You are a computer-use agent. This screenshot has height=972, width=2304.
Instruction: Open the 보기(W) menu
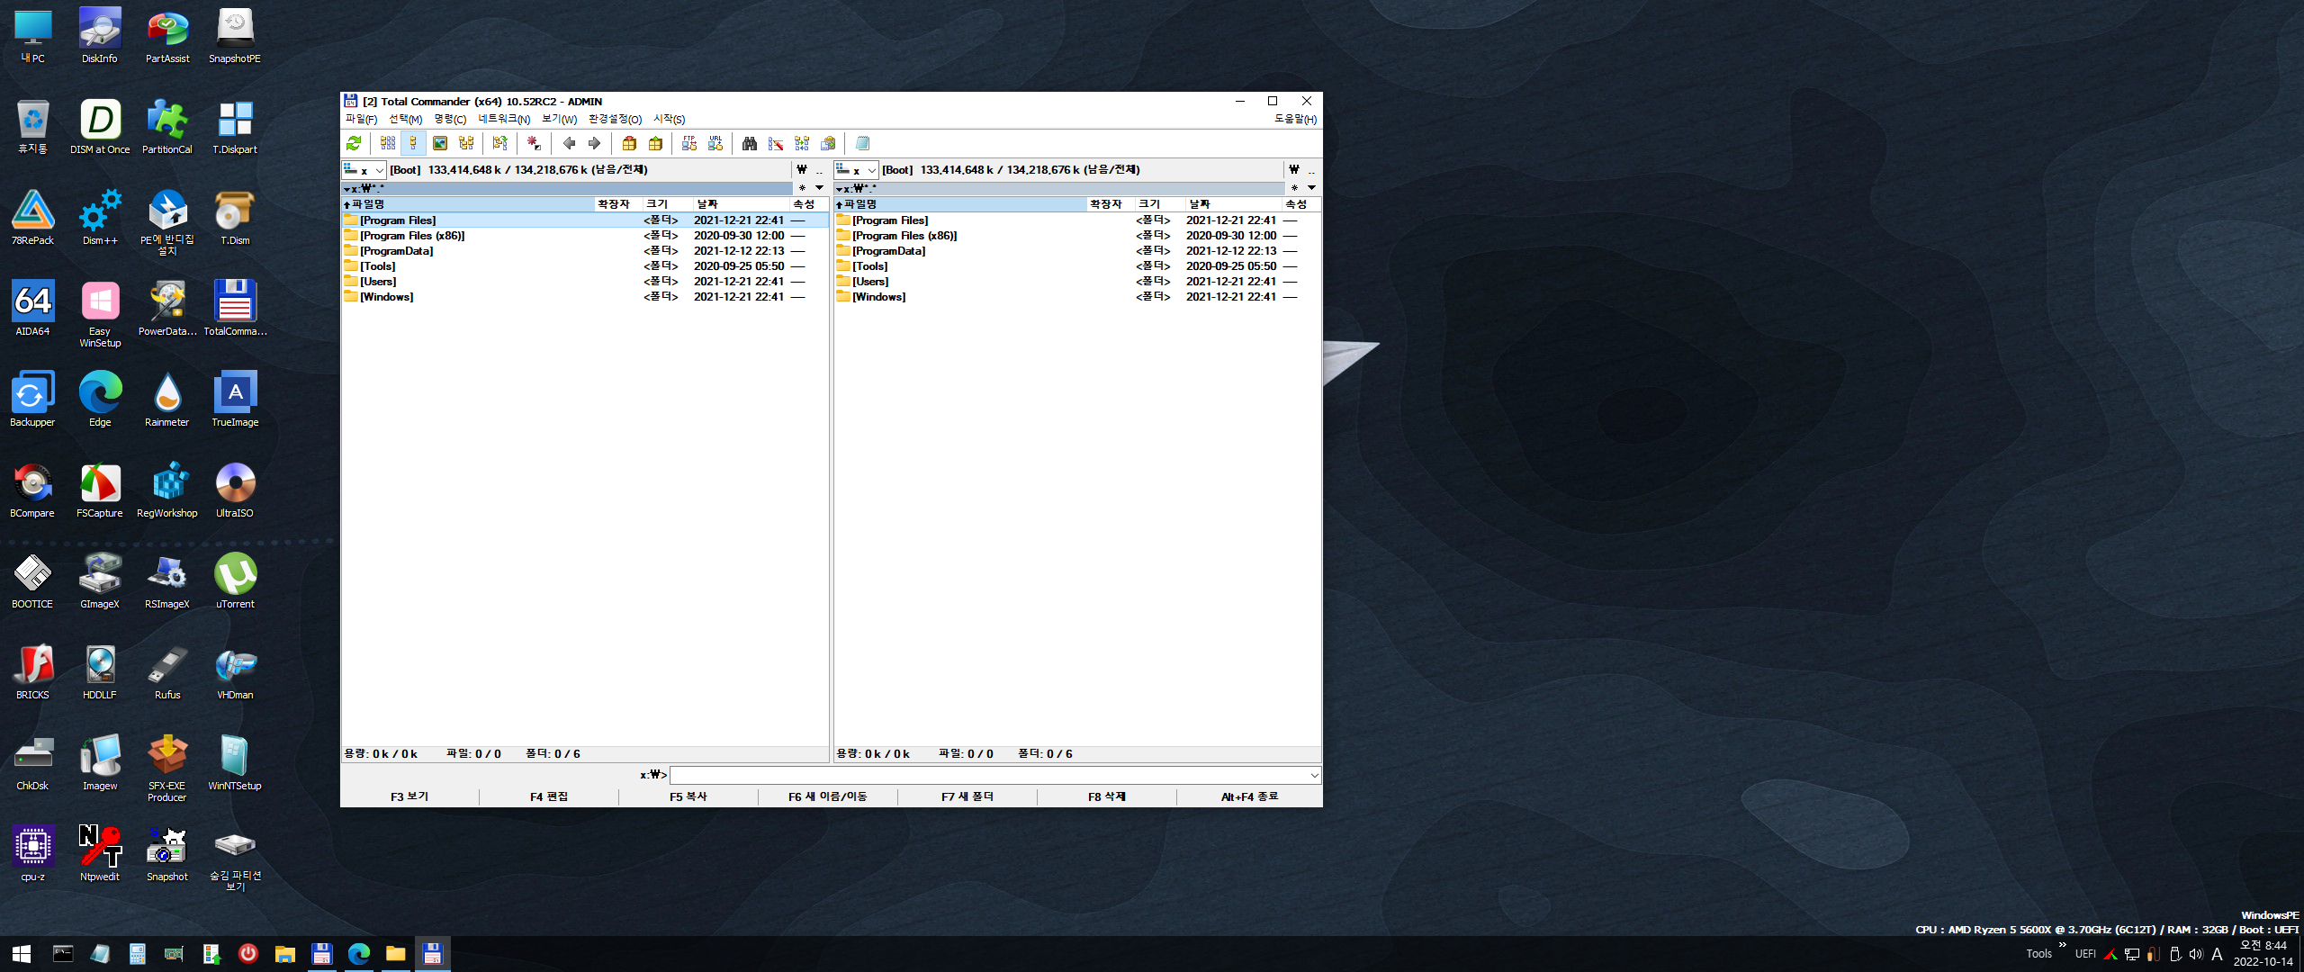(559, 119)
